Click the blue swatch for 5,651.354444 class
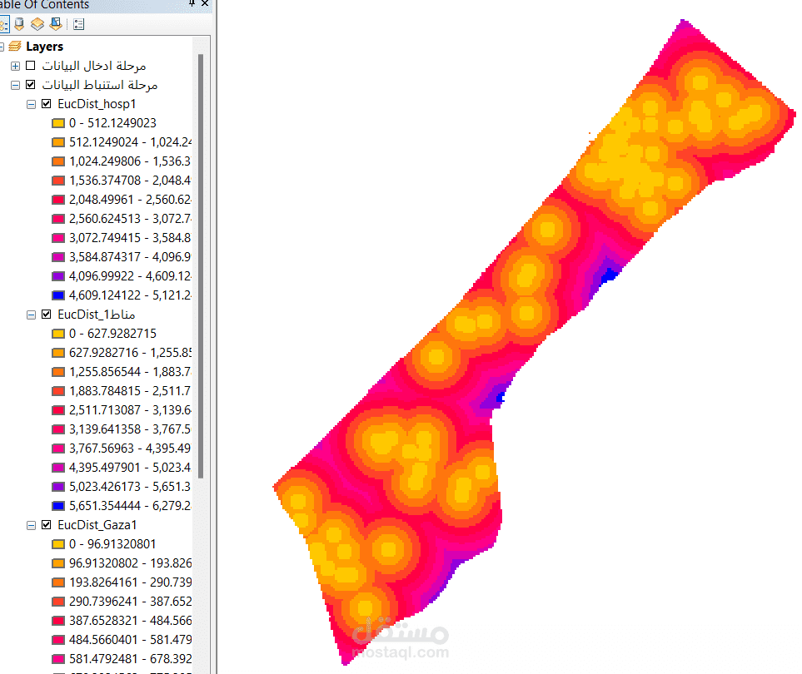 pos(58,506)
